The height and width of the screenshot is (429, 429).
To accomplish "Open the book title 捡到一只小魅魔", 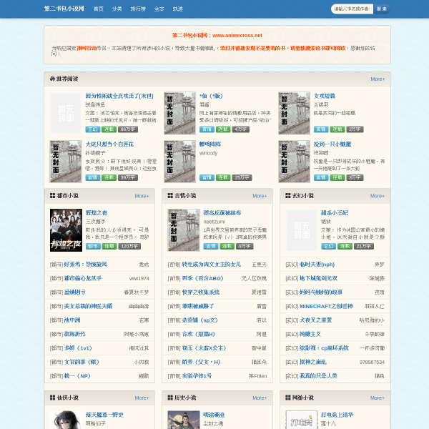I will [x=332, y=144].
